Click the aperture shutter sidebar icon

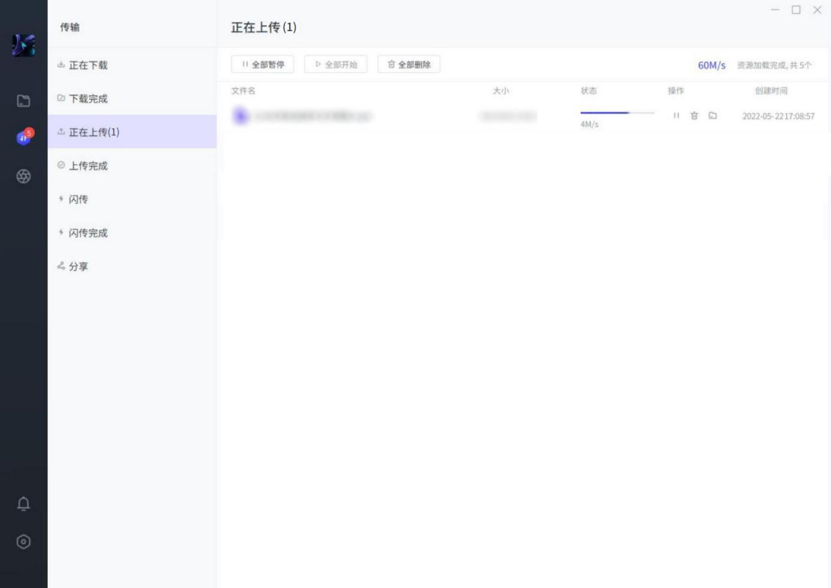pyautogui.click(x=23, y=176)
